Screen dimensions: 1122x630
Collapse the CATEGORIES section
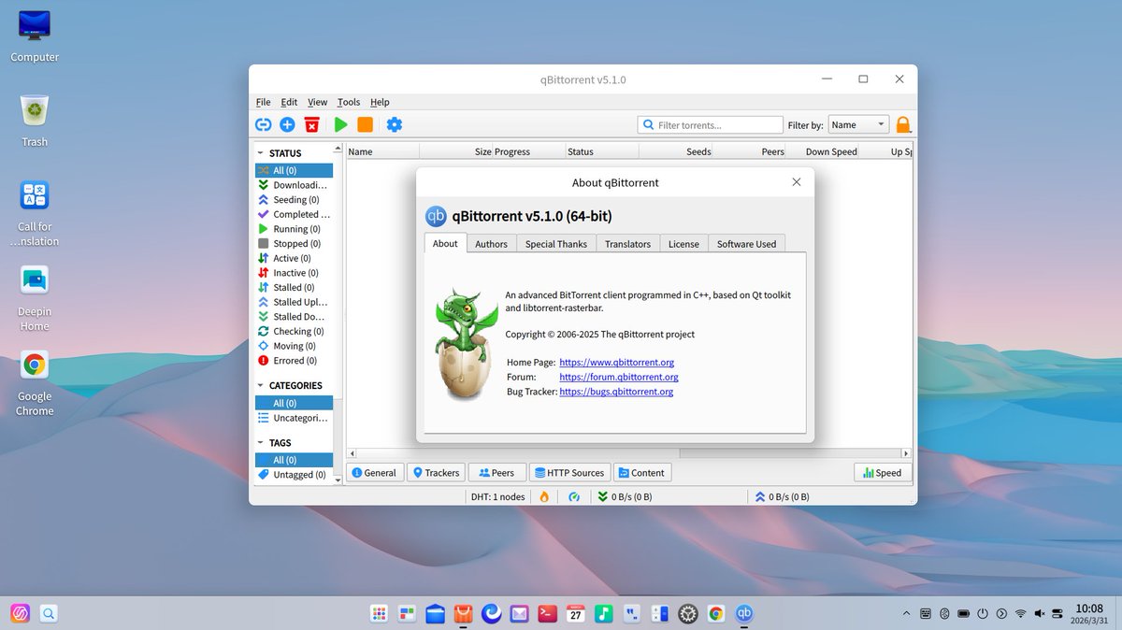tap(261, 385)
